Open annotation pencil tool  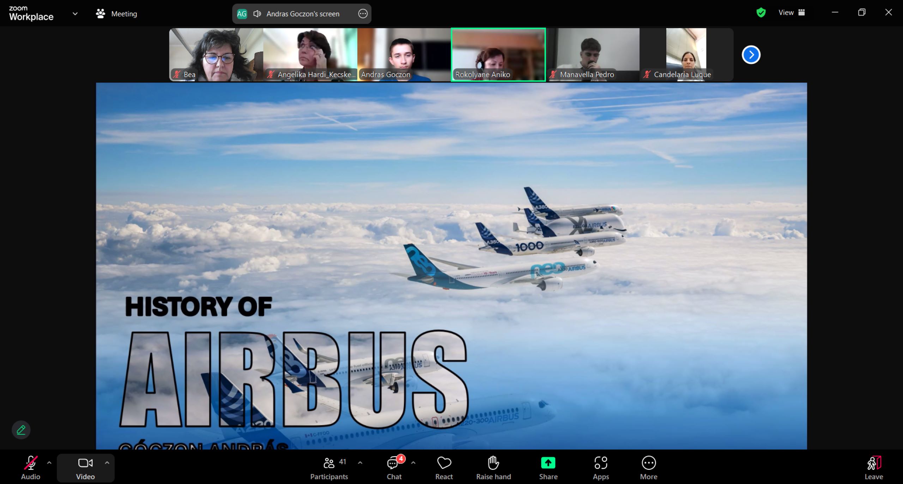[21, 430]
